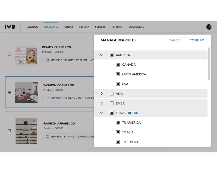Confirm the market selection
Viewport: 217px width, 174px height.
(x=197, y=40)
